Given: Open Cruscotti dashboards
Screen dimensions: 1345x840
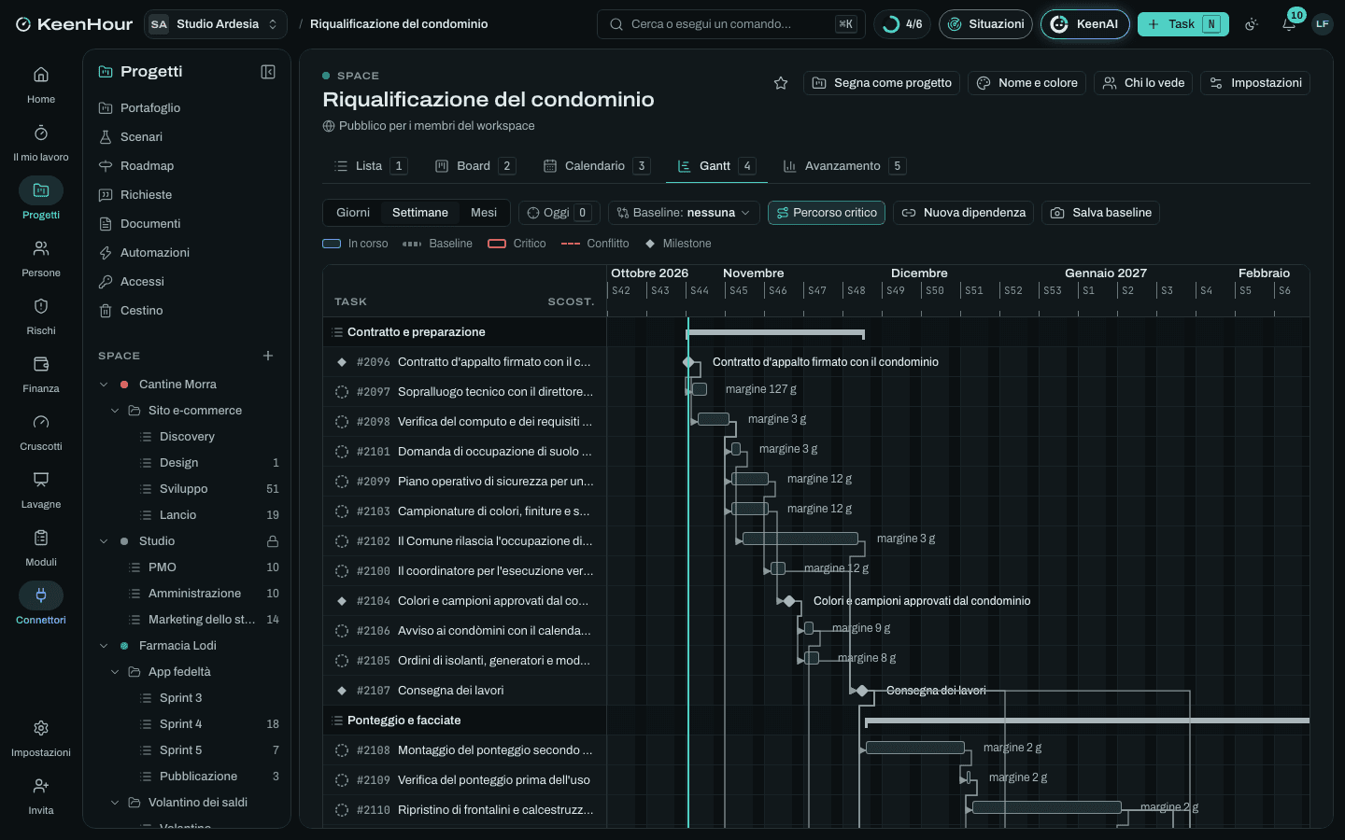Looking at the screenshot, I should pos(41,432).
